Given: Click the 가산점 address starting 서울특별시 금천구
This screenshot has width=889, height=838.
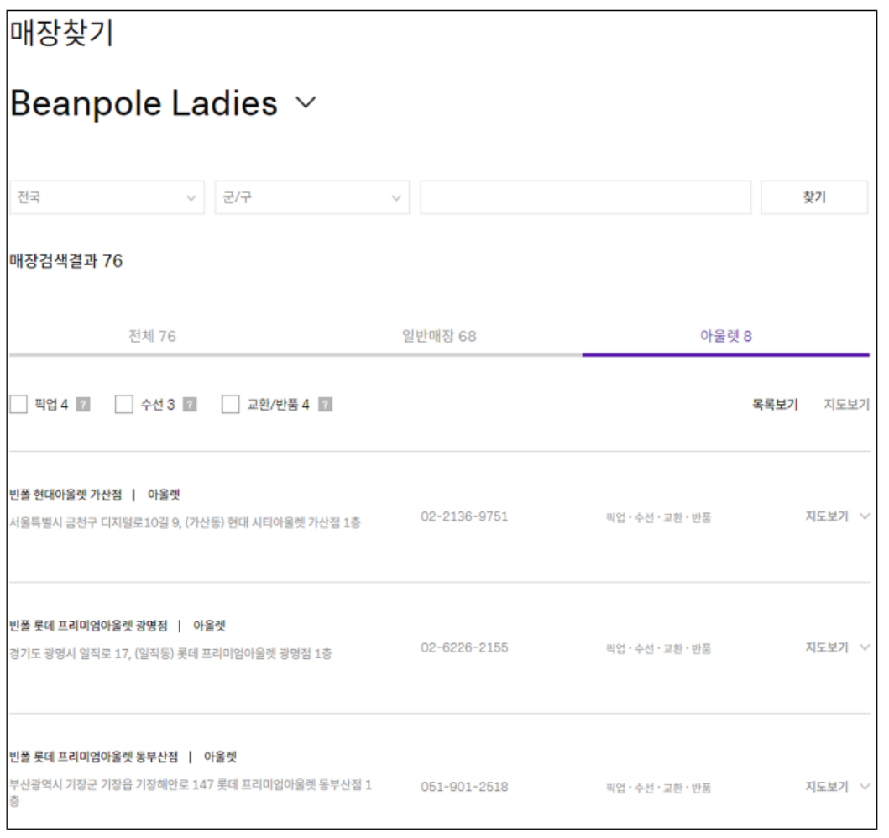Looking at the screenshot, I should pos(185,523).
